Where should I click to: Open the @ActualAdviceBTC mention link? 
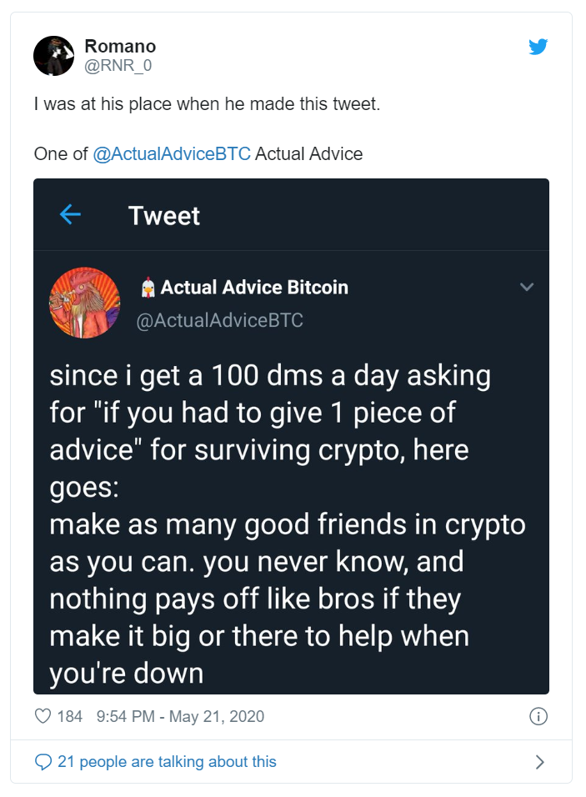171,154
